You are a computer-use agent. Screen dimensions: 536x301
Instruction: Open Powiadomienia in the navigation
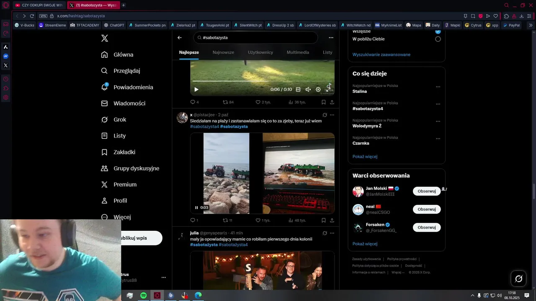pyautogui.click(x=127, y=87)
